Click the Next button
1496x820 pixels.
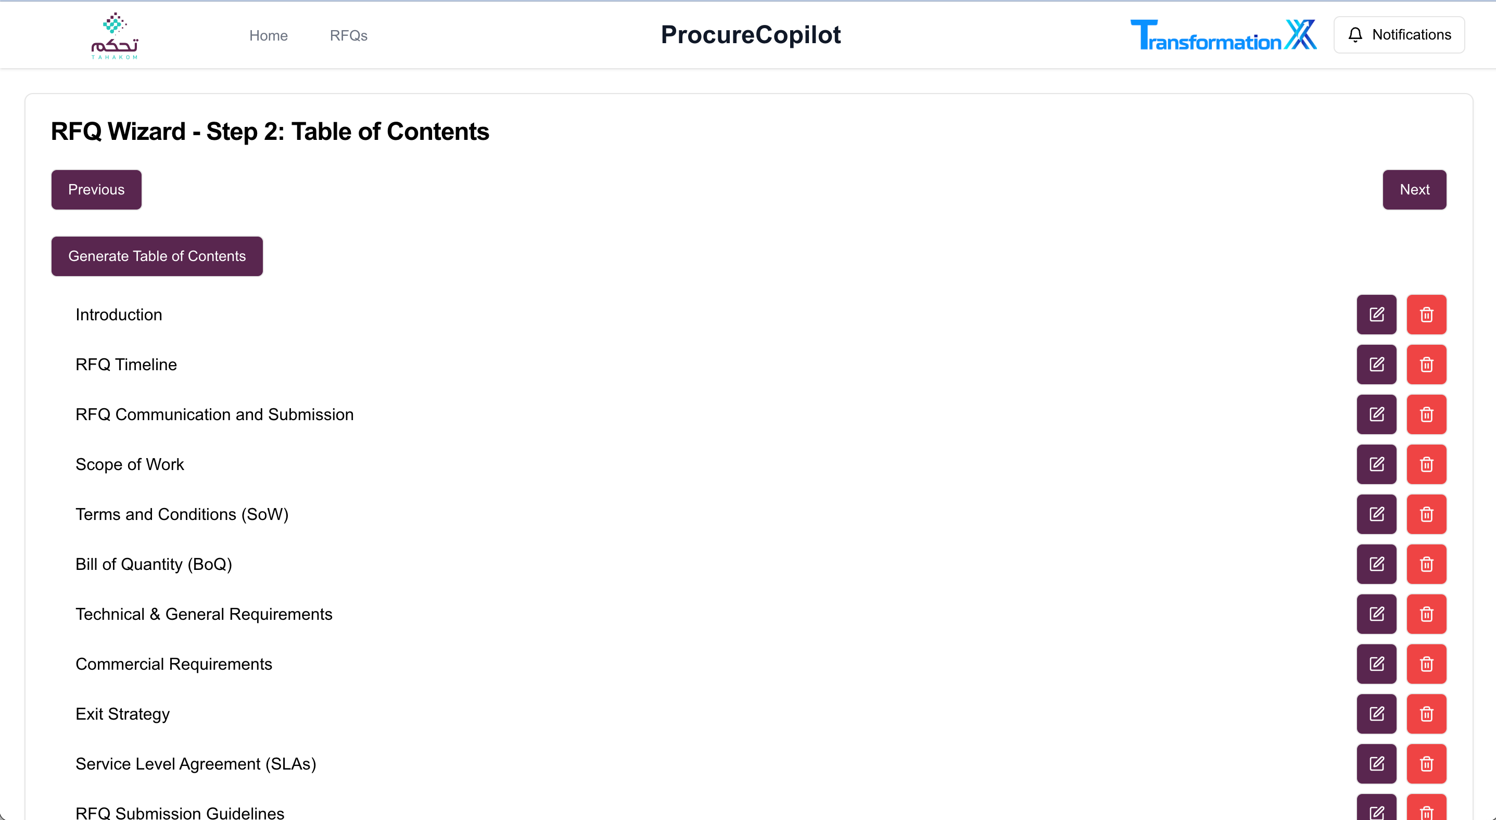point(1414,189)
